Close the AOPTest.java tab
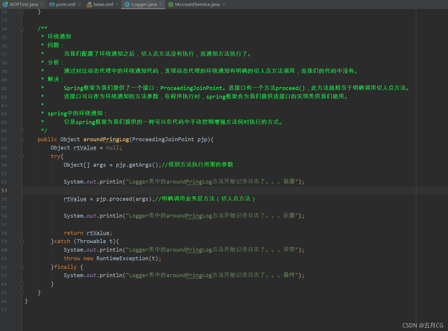 click(x=42, y=4)
